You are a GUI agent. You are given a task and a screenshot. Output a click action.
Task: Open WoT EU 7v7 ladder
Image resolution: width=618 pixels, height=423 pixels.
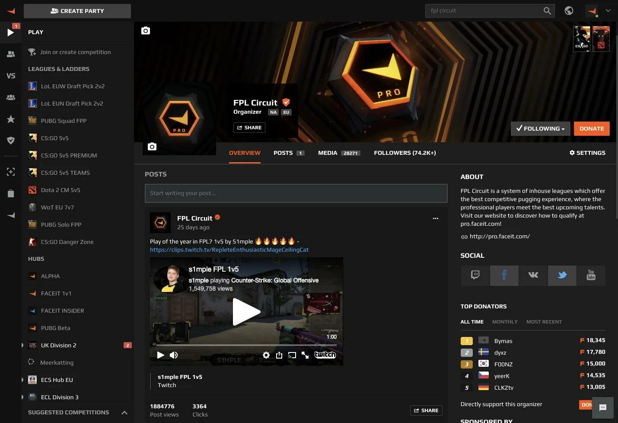(x=57, y=207)
